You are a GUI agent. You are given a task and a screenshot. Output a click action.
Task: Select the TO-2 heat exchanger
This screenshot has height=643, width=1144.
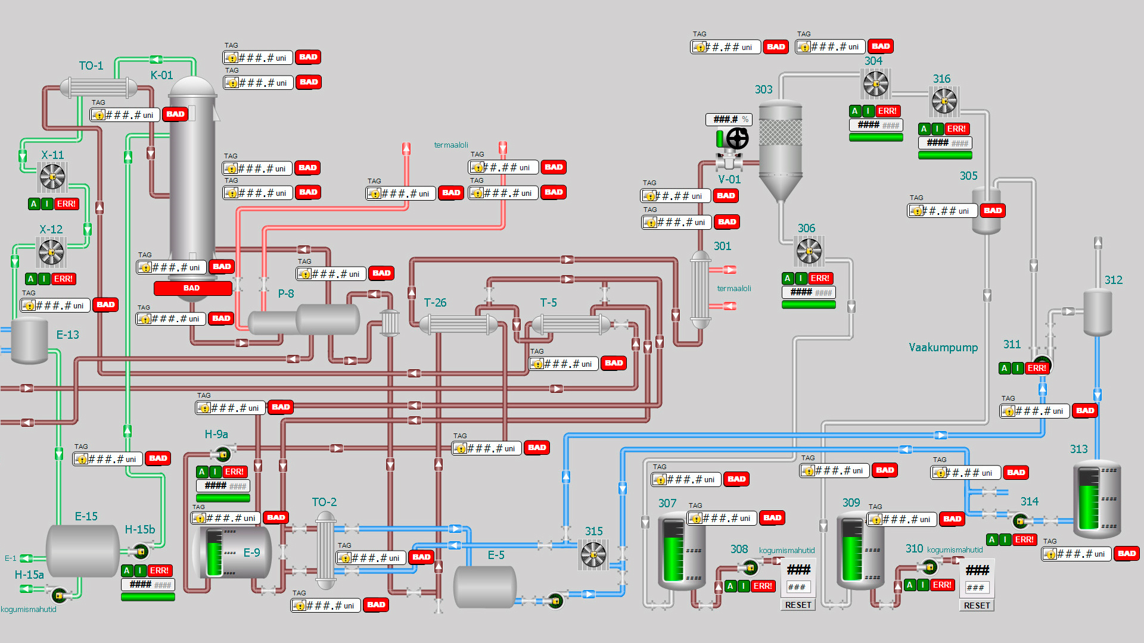[x=325, y=551]
